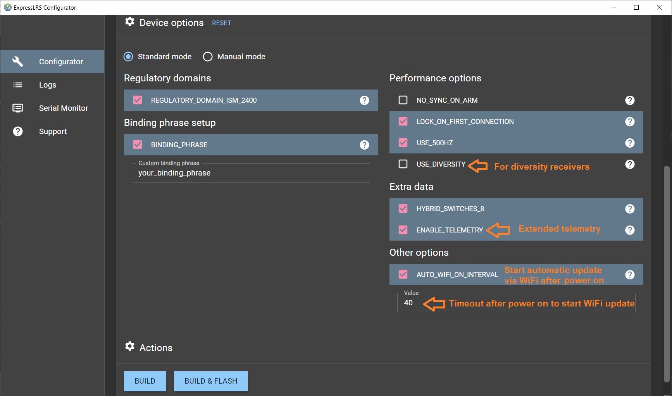Edit the Custom binding phrase field

point(251,173)
